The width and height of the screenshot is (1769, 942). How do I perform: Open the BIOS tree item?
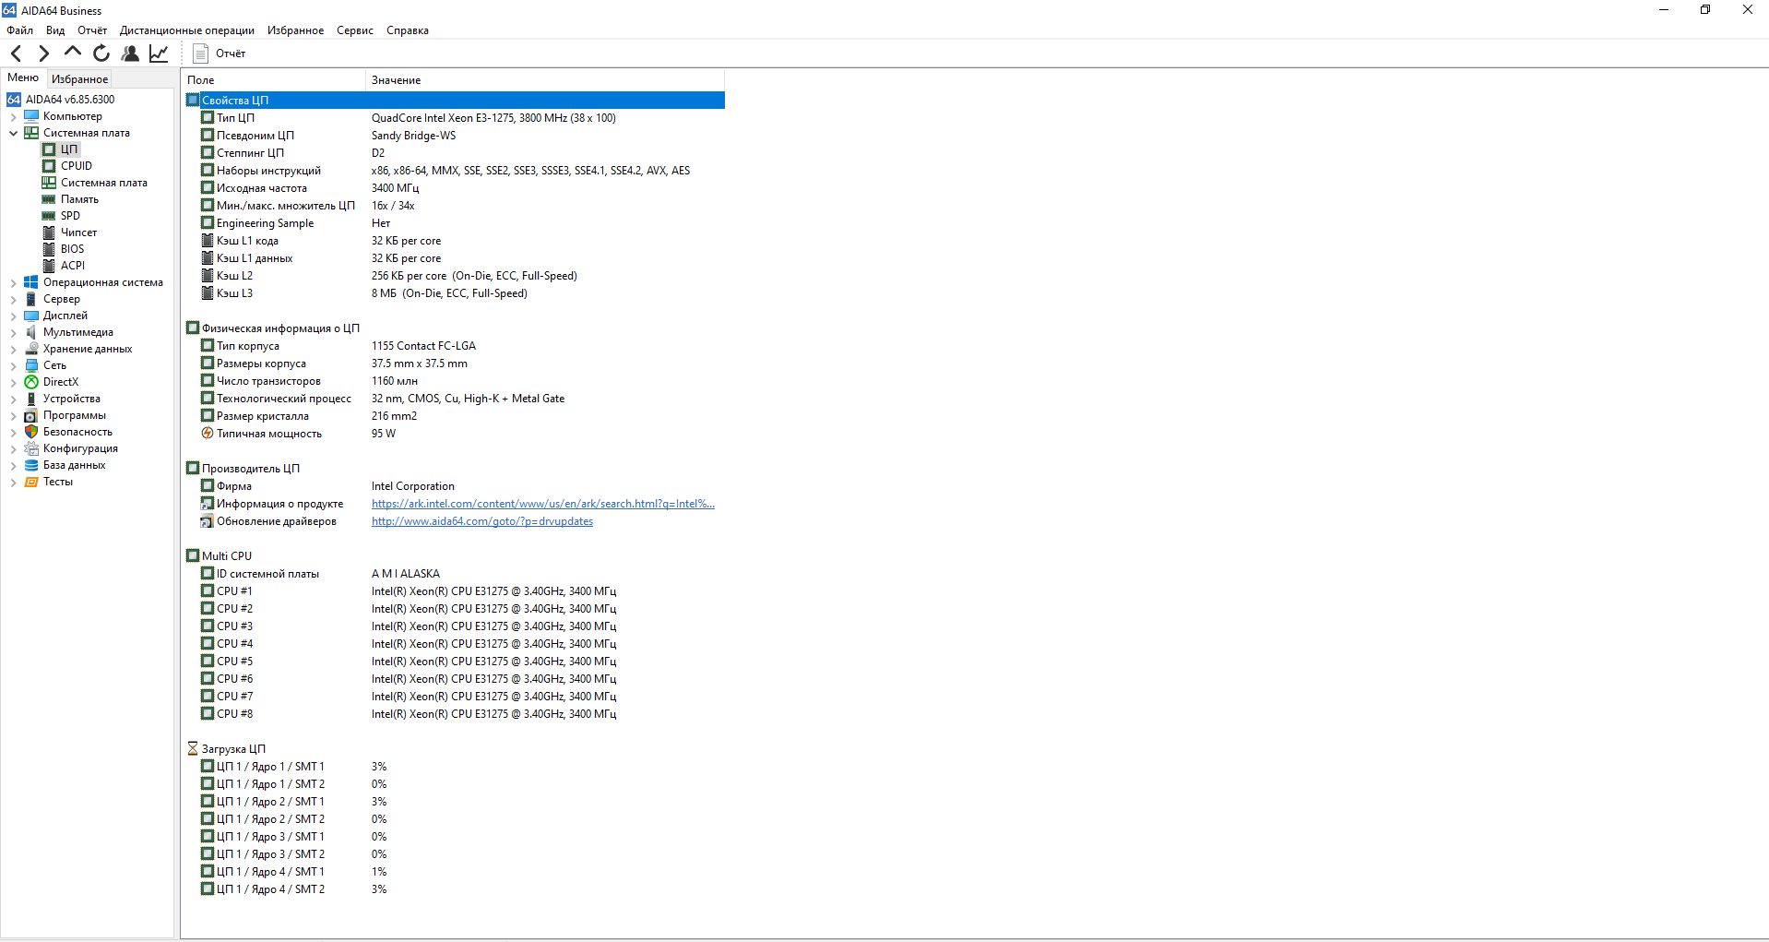point(72,249)
